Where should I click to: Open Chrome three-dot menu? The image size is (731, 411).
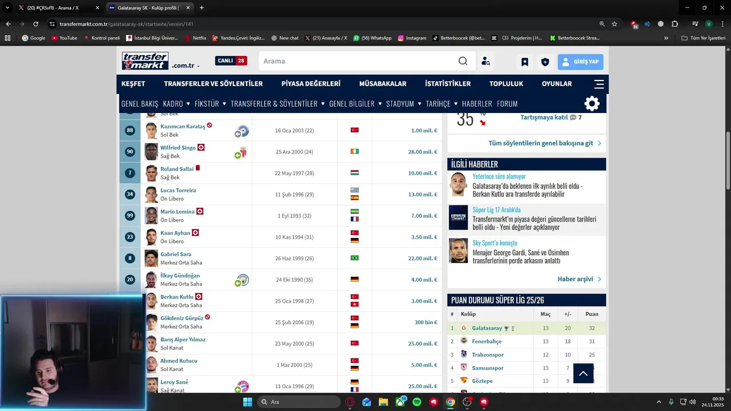click(x=721, y=24)
